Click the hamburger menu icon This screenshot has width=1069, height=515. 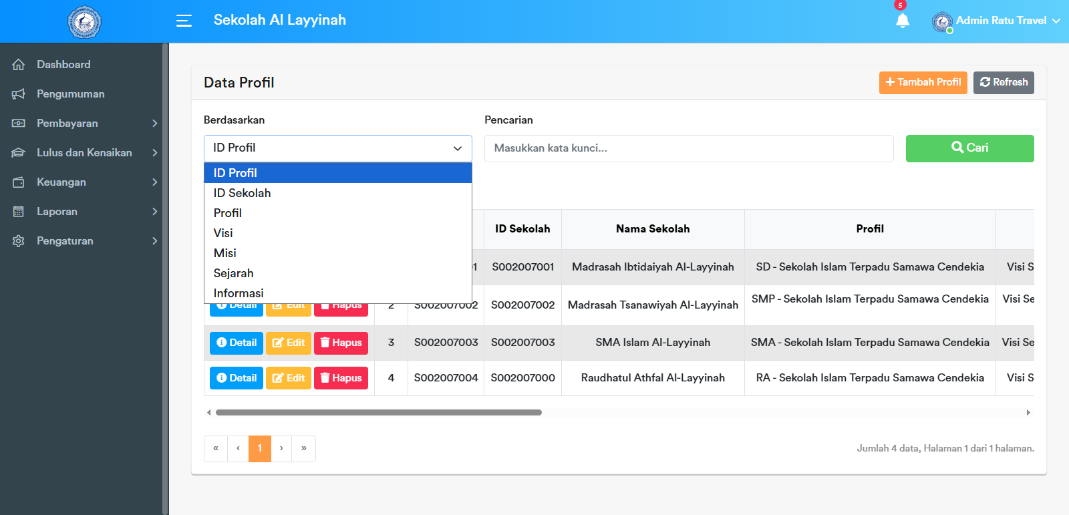coord(184,21)
